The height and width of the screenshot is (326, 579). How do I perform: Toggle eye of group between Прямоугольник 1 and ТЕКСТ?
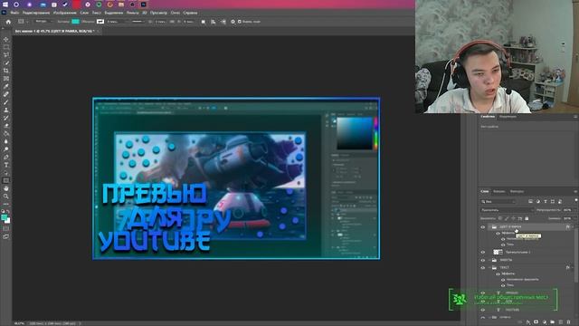[x=482, y=260]
